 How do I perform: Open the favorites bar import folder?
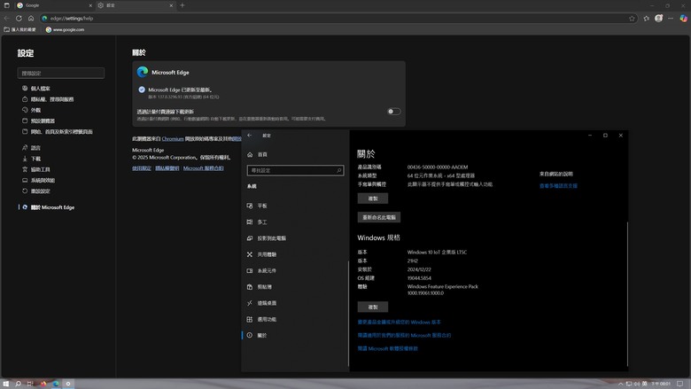19,29
